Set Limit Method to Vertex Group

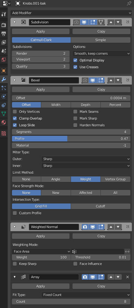click(x=115, y=179)
